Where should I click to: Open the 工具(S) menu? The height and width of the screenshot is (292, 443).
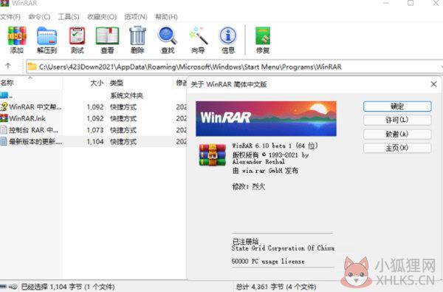pos(69,17)
